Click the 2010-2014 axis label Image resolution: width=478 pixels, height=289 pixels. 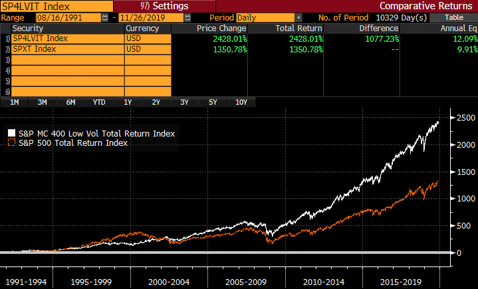324,282
